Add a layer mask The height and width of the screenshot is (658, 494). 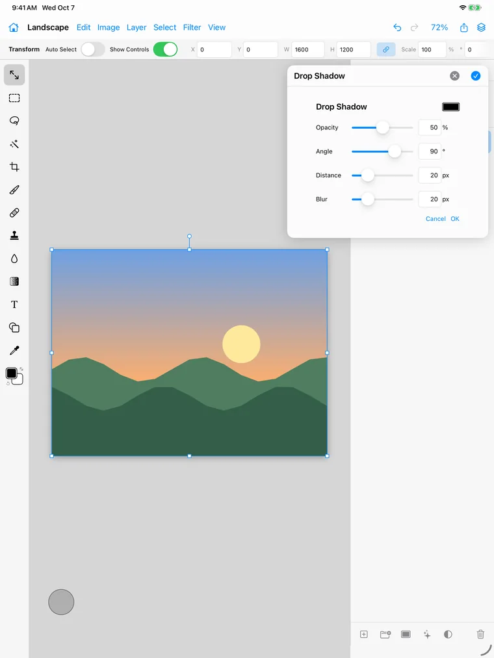[x=406, y=634]
